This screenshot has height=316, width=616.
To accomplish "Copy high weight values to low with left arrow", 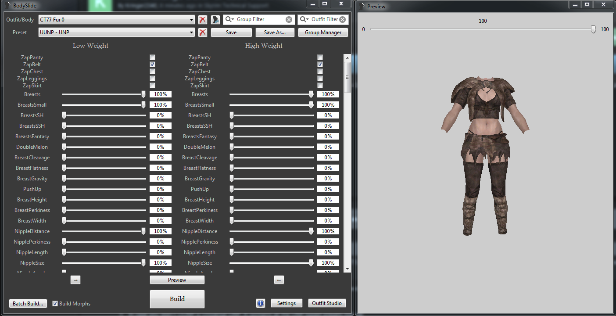I will click(x=279, y=280).
